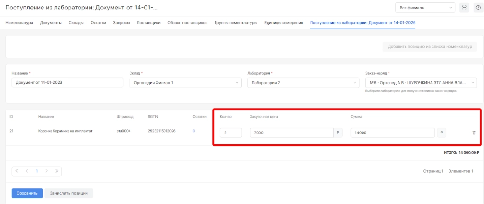Jump to the last page of the table
The image size is (484, 204).
(x=57, y=171)
